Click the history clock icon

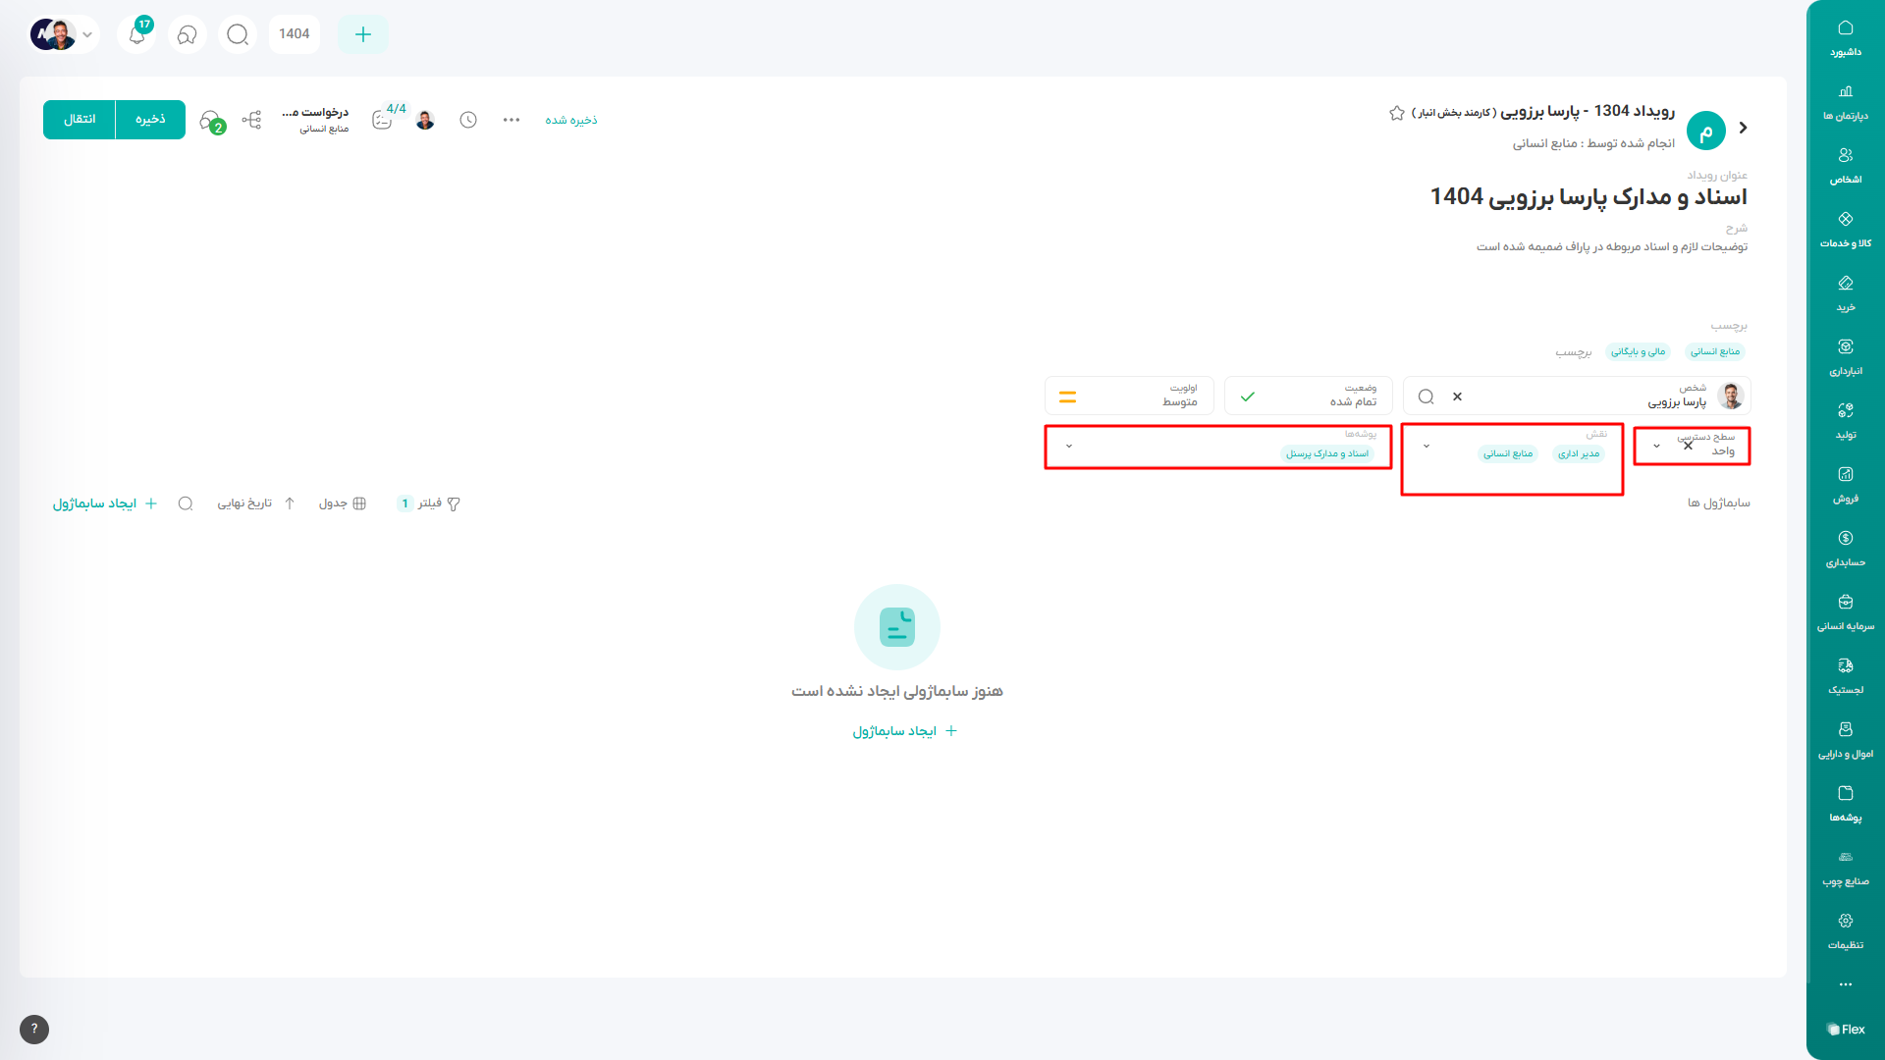(468, 120)
